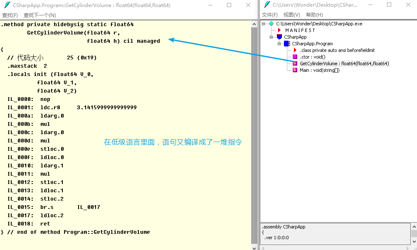Image resolution: width=417 pixels, height=250 pixels.
Task: Open the 查找(F) menu in IL code window
Action: [10, 15]
